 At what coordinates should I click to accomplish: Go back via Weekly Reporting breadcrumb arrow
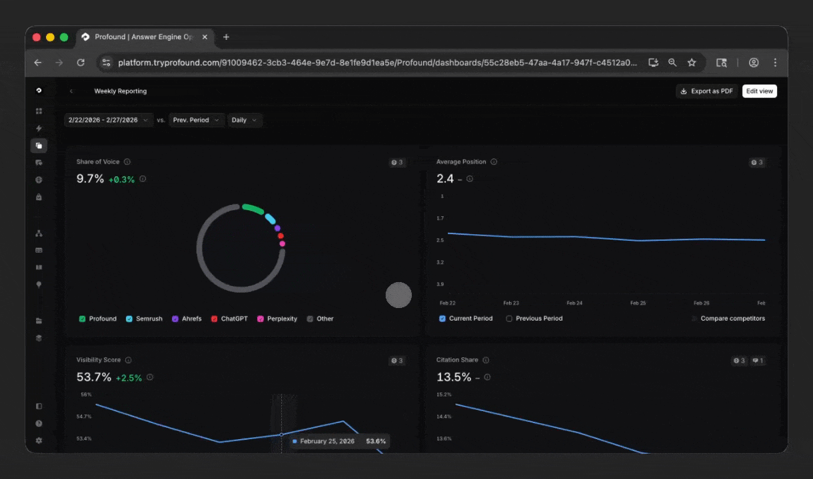(x=71, y=91)
